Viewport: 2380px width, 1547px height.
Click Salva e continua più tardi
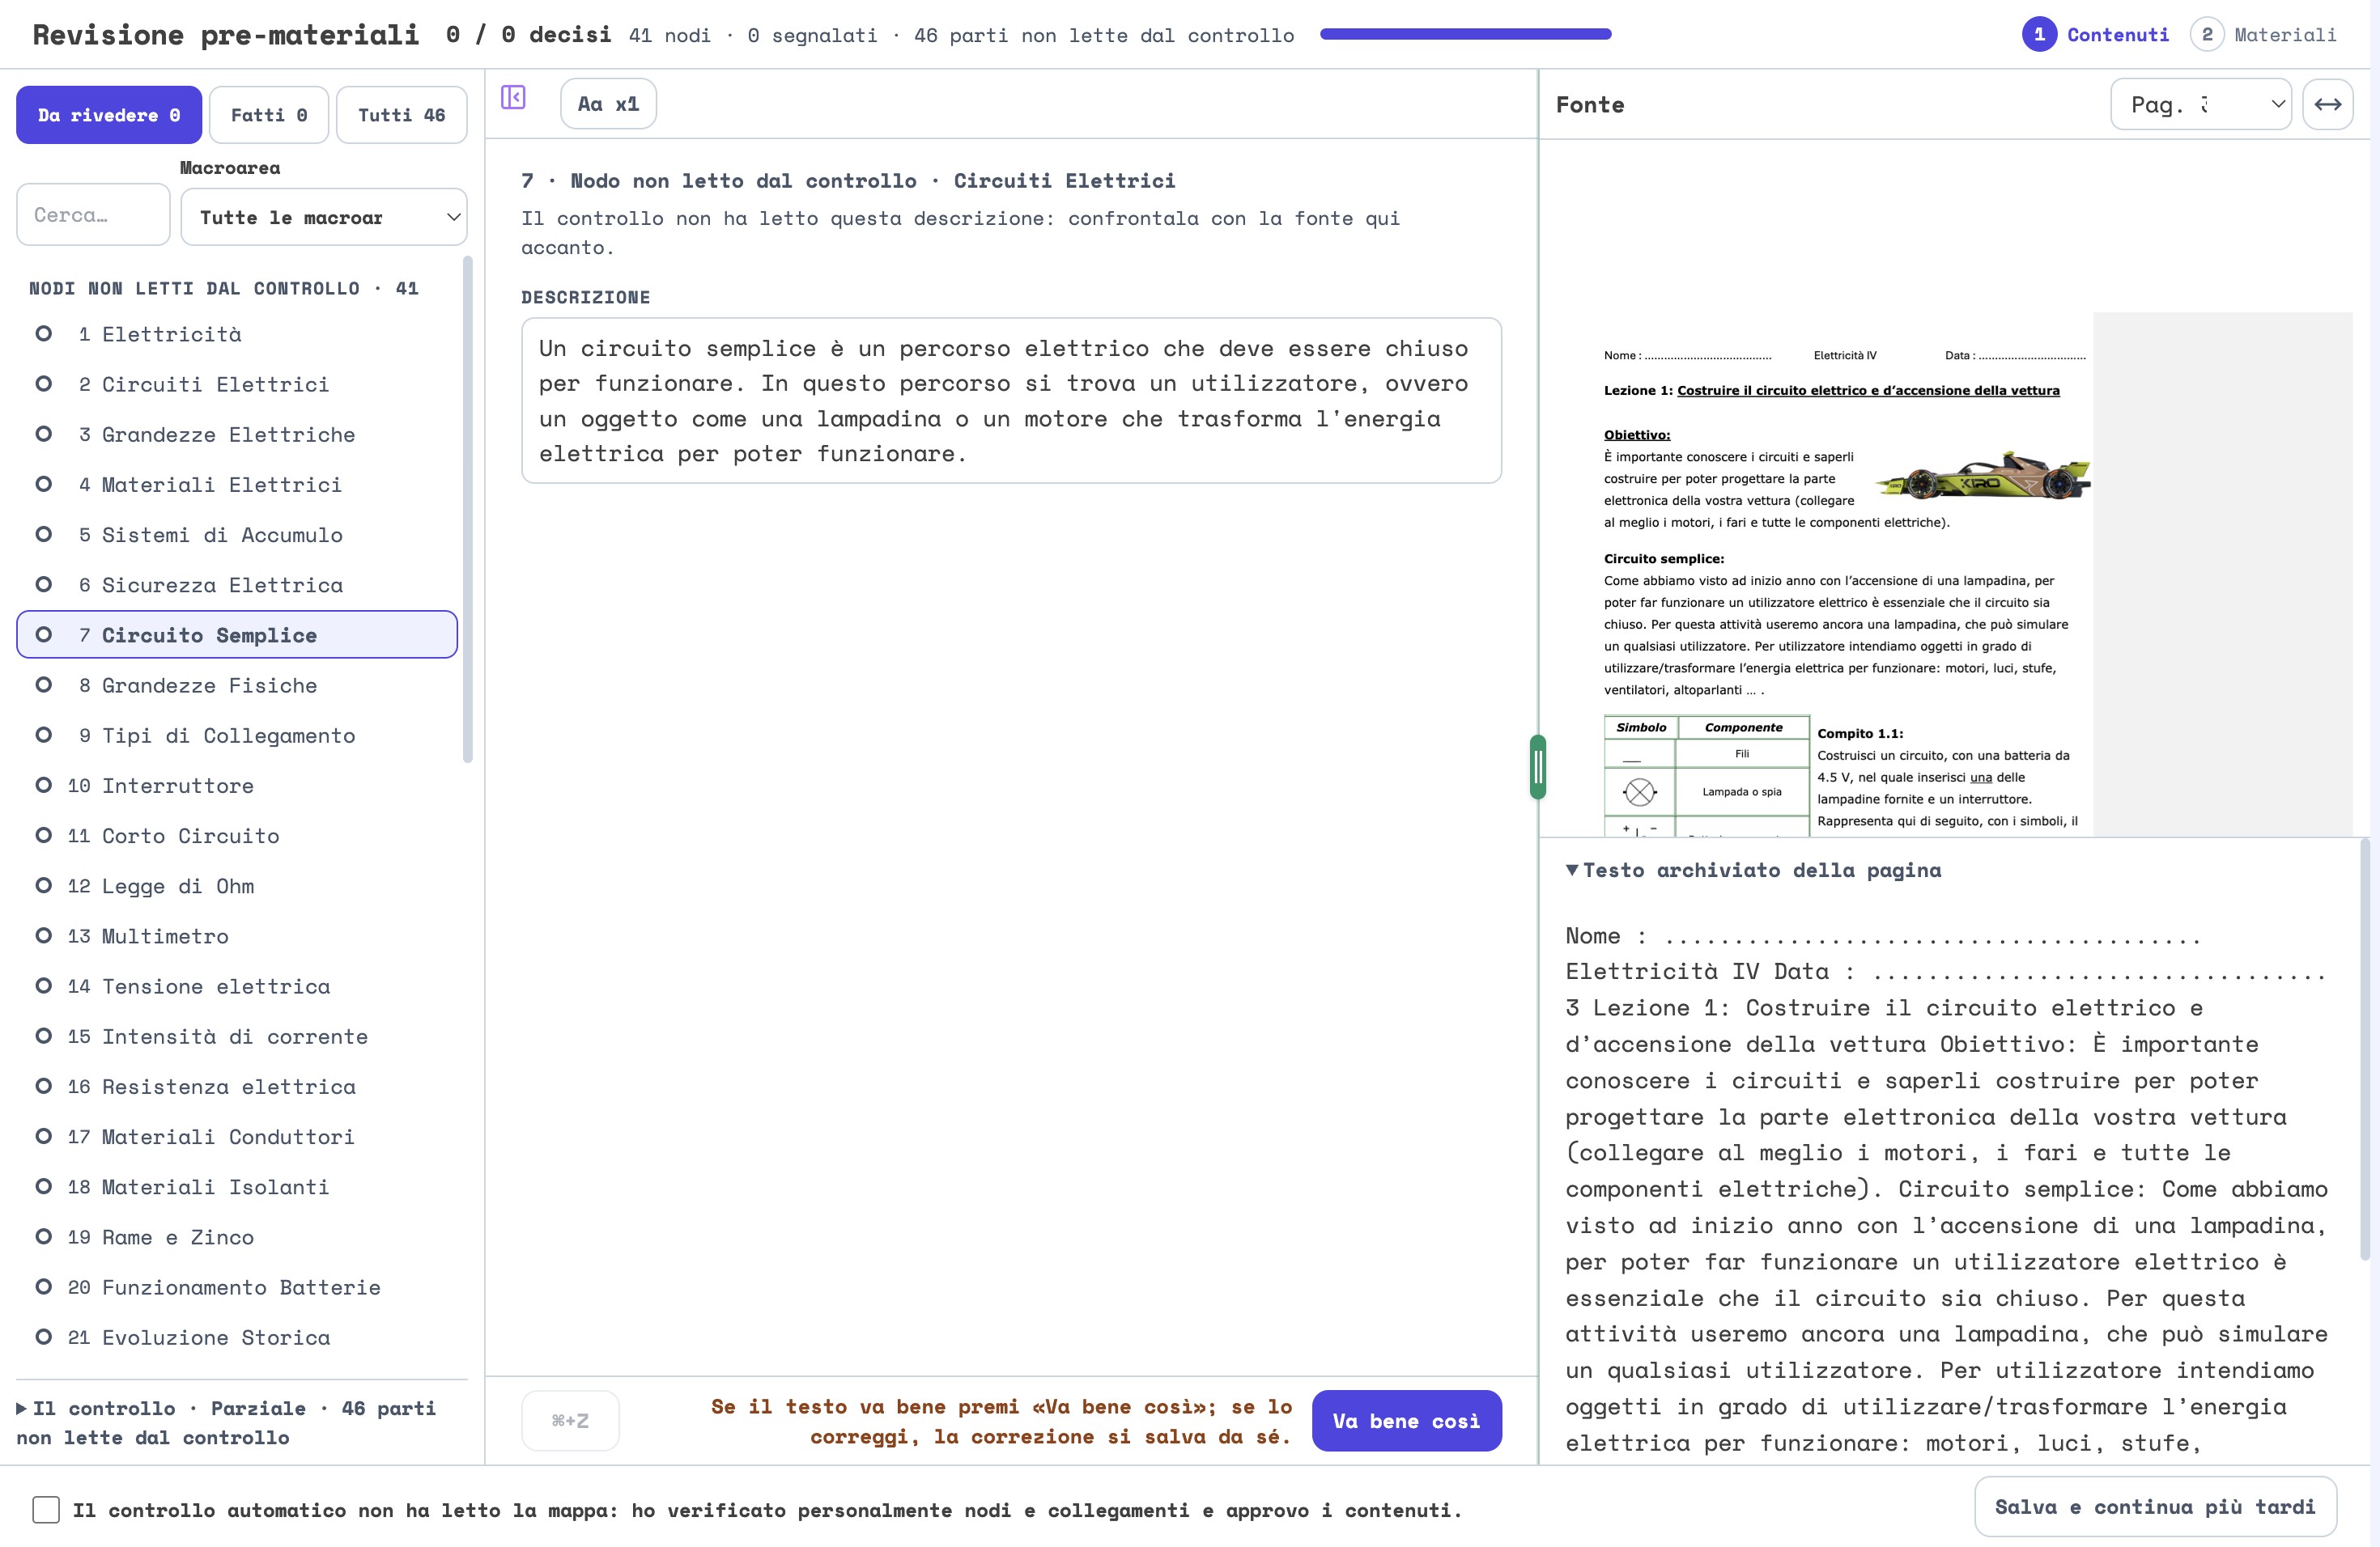(x=2155, y=1506)
